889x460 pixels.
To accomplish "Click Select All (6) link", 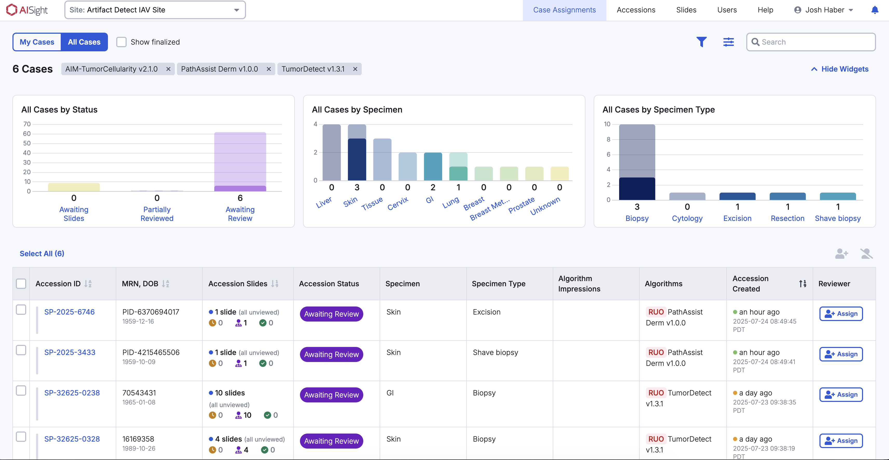I will pos(42,253).
